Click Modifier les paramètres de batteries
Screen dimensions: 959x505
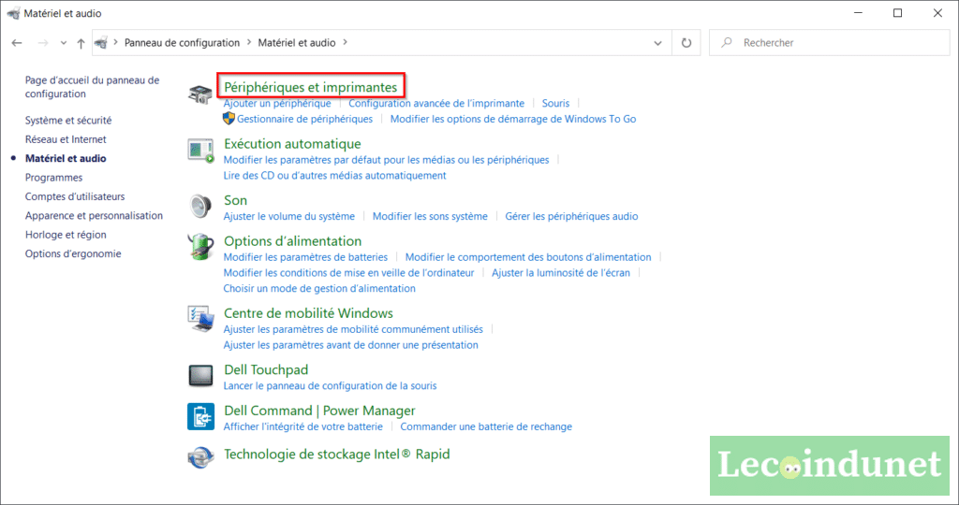[x=305, y=257]
